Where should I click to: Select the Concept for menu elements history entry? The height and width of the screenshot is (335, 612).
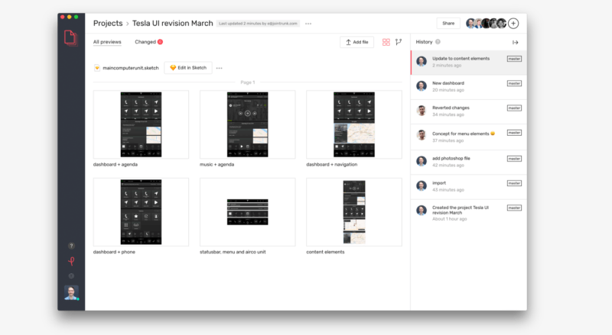[x=469, y=137]
